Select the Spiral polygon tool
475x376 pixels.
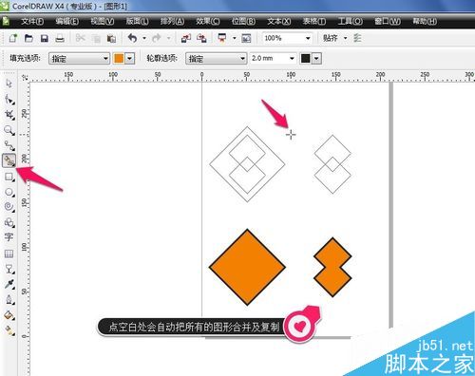[x=9, y=207]
